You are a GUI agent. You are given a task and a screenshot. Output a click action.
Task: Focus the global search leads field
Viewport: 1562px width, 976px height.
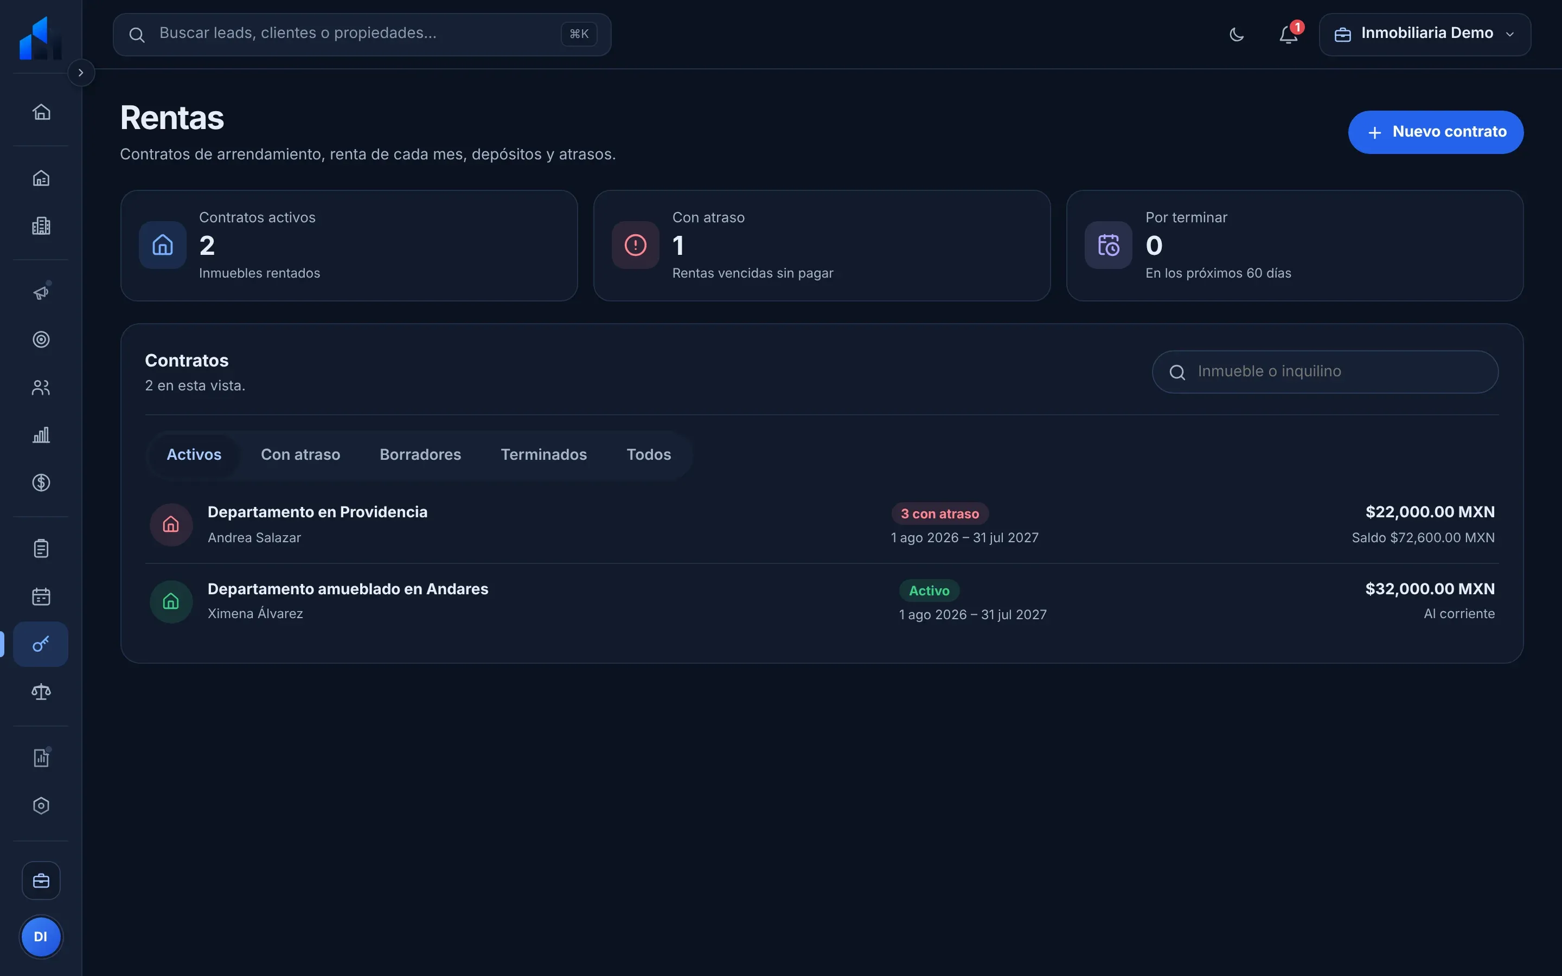[362, 34]
